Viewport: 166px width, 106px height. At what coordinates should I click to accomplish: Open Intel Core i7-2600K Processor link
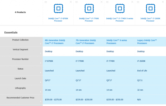pyautogui.click(x=150, y=19)
